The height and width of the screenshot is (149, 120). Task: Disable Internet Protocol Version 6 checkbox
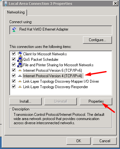coord(14,70)
